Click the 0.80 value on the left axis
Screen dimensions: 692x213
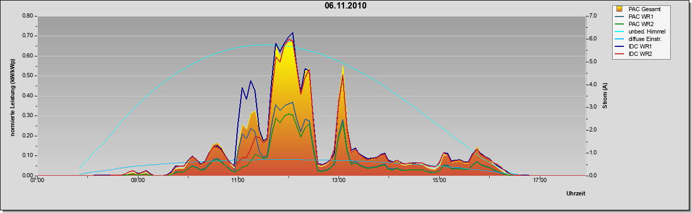[x=28, y=16]
